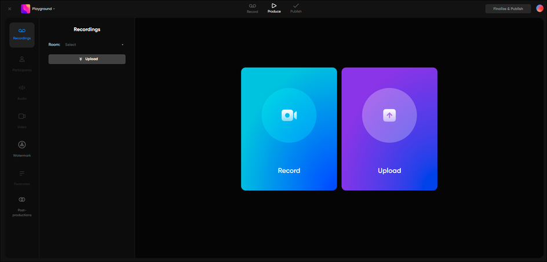The image size is (547, 262).
Task: Switch to the Produce step
Action: (x=274, y=8)
